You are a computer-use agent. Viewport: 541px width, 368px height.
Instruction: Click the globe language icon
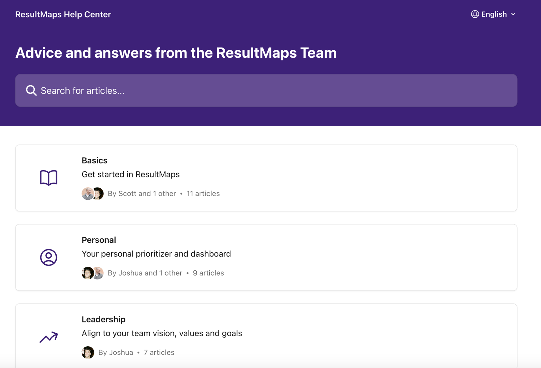point(475,14)
